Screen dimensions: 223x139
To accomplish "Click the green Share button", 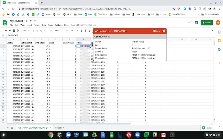I will (206, 23).
